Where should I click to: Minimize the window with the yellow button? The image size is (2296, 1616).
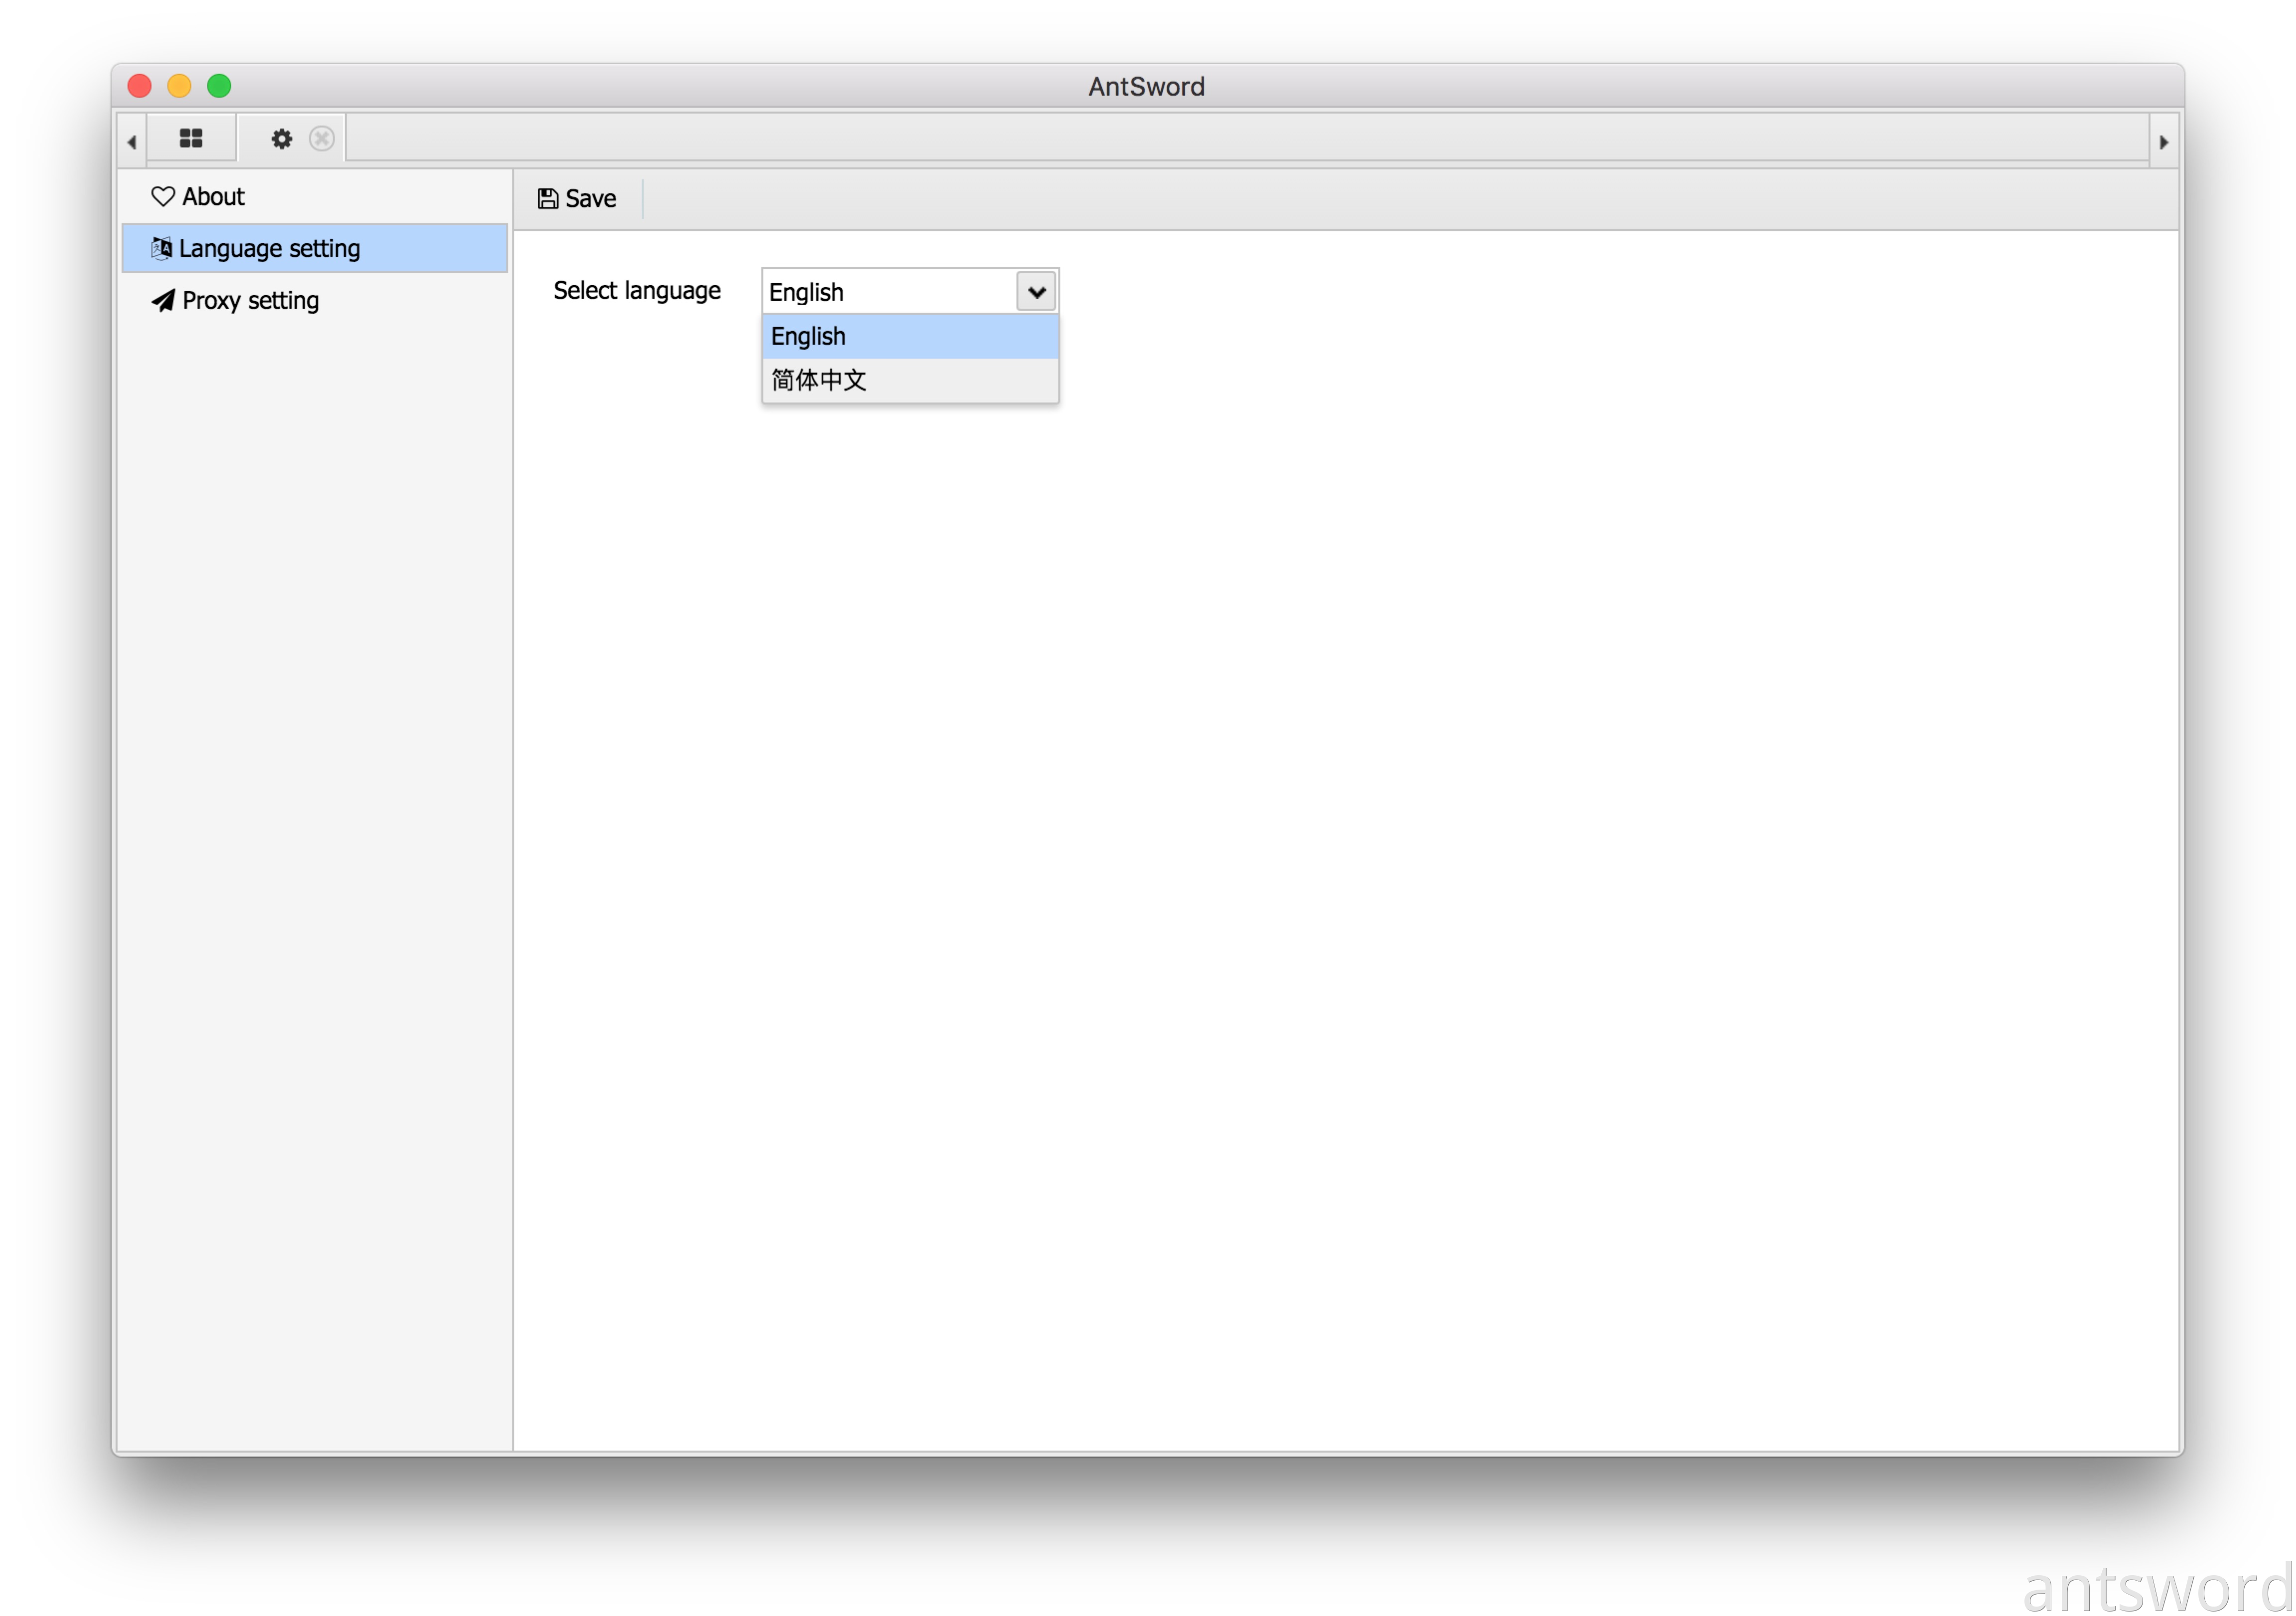click(180, 86)
